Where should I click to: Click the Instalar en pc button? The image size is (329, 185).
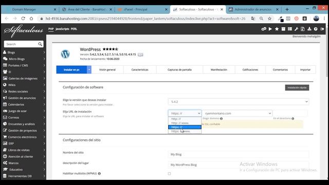tap(71, 70)
